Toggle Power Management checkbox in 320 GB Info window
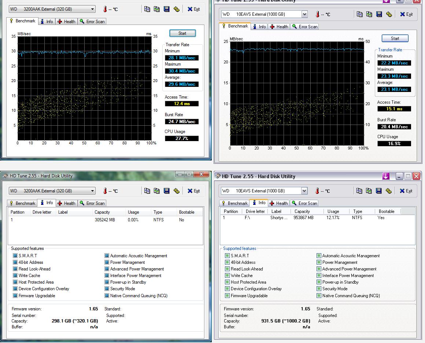 click(107, 262)
